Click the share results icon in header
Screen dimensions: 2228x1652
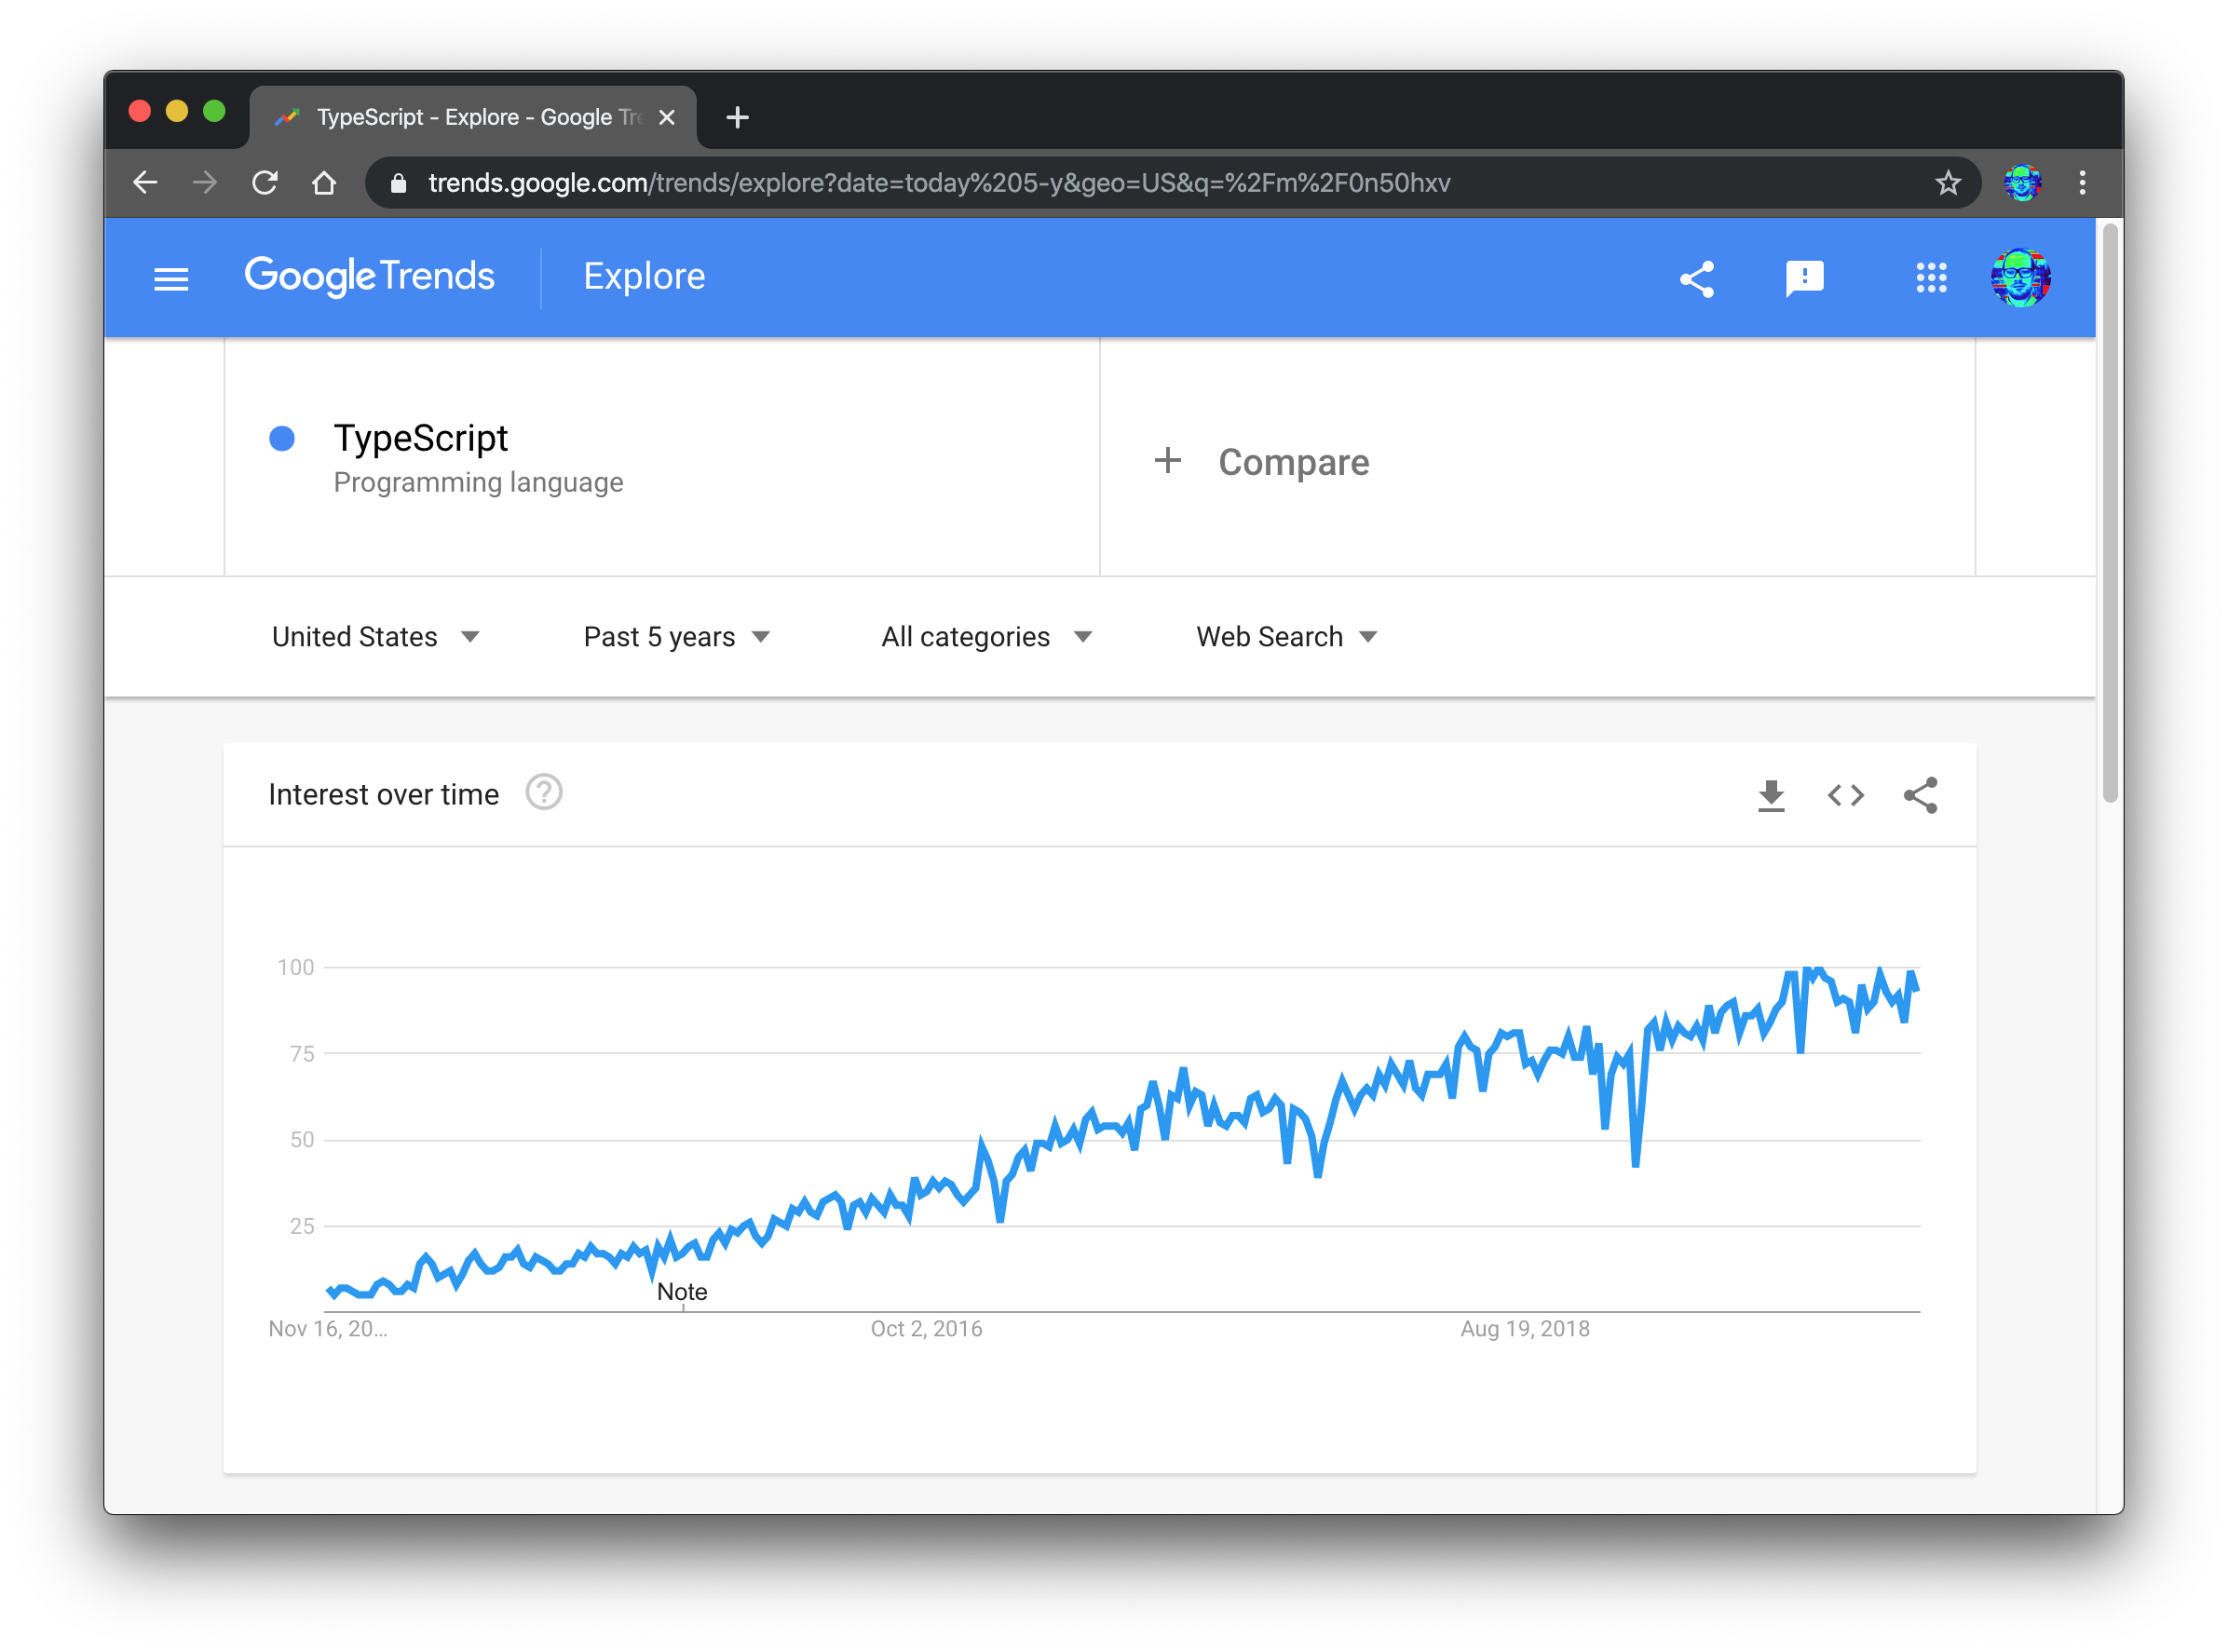click(x=1697, y=278)
